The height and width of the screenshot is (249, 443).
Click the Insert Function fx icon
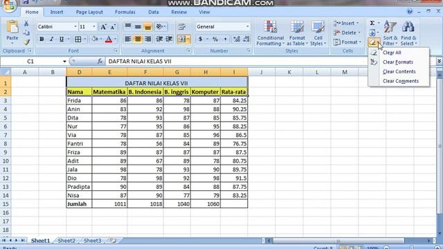(x=100, y=62)
